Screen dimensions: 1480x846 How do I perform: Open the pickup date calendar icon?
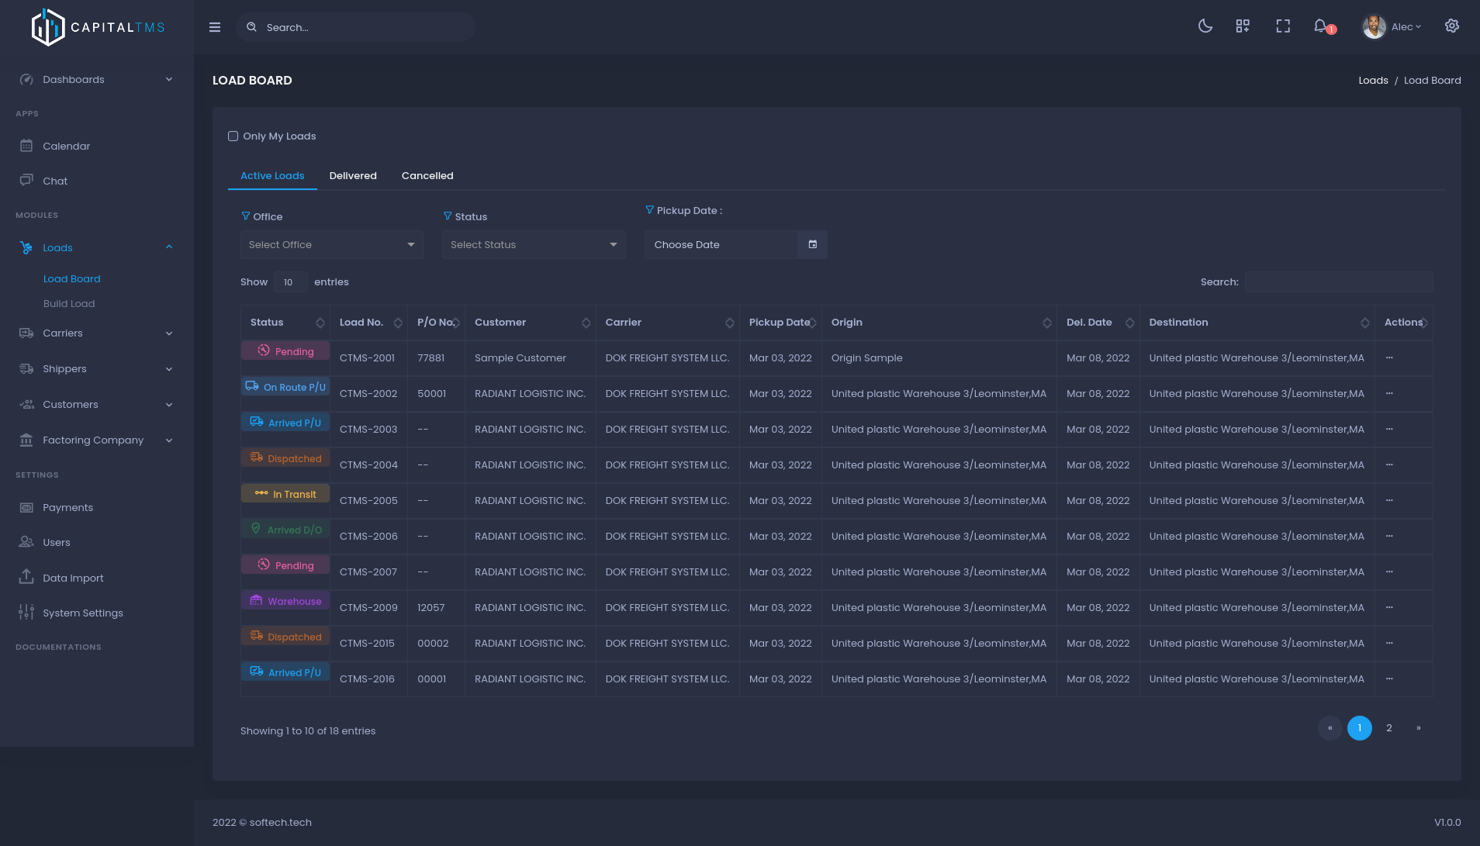pos(812,244)
